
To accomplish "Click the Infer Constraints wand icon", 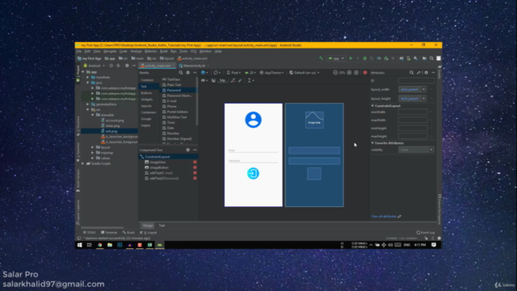I will click(240, 81).
